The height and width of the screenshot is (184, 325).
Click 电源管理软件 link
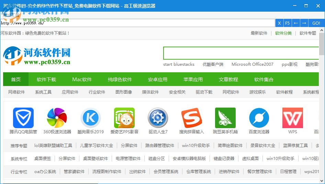[128, 159]
